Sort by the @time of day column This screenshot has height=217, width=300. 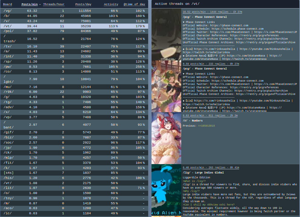pos(134,4)
